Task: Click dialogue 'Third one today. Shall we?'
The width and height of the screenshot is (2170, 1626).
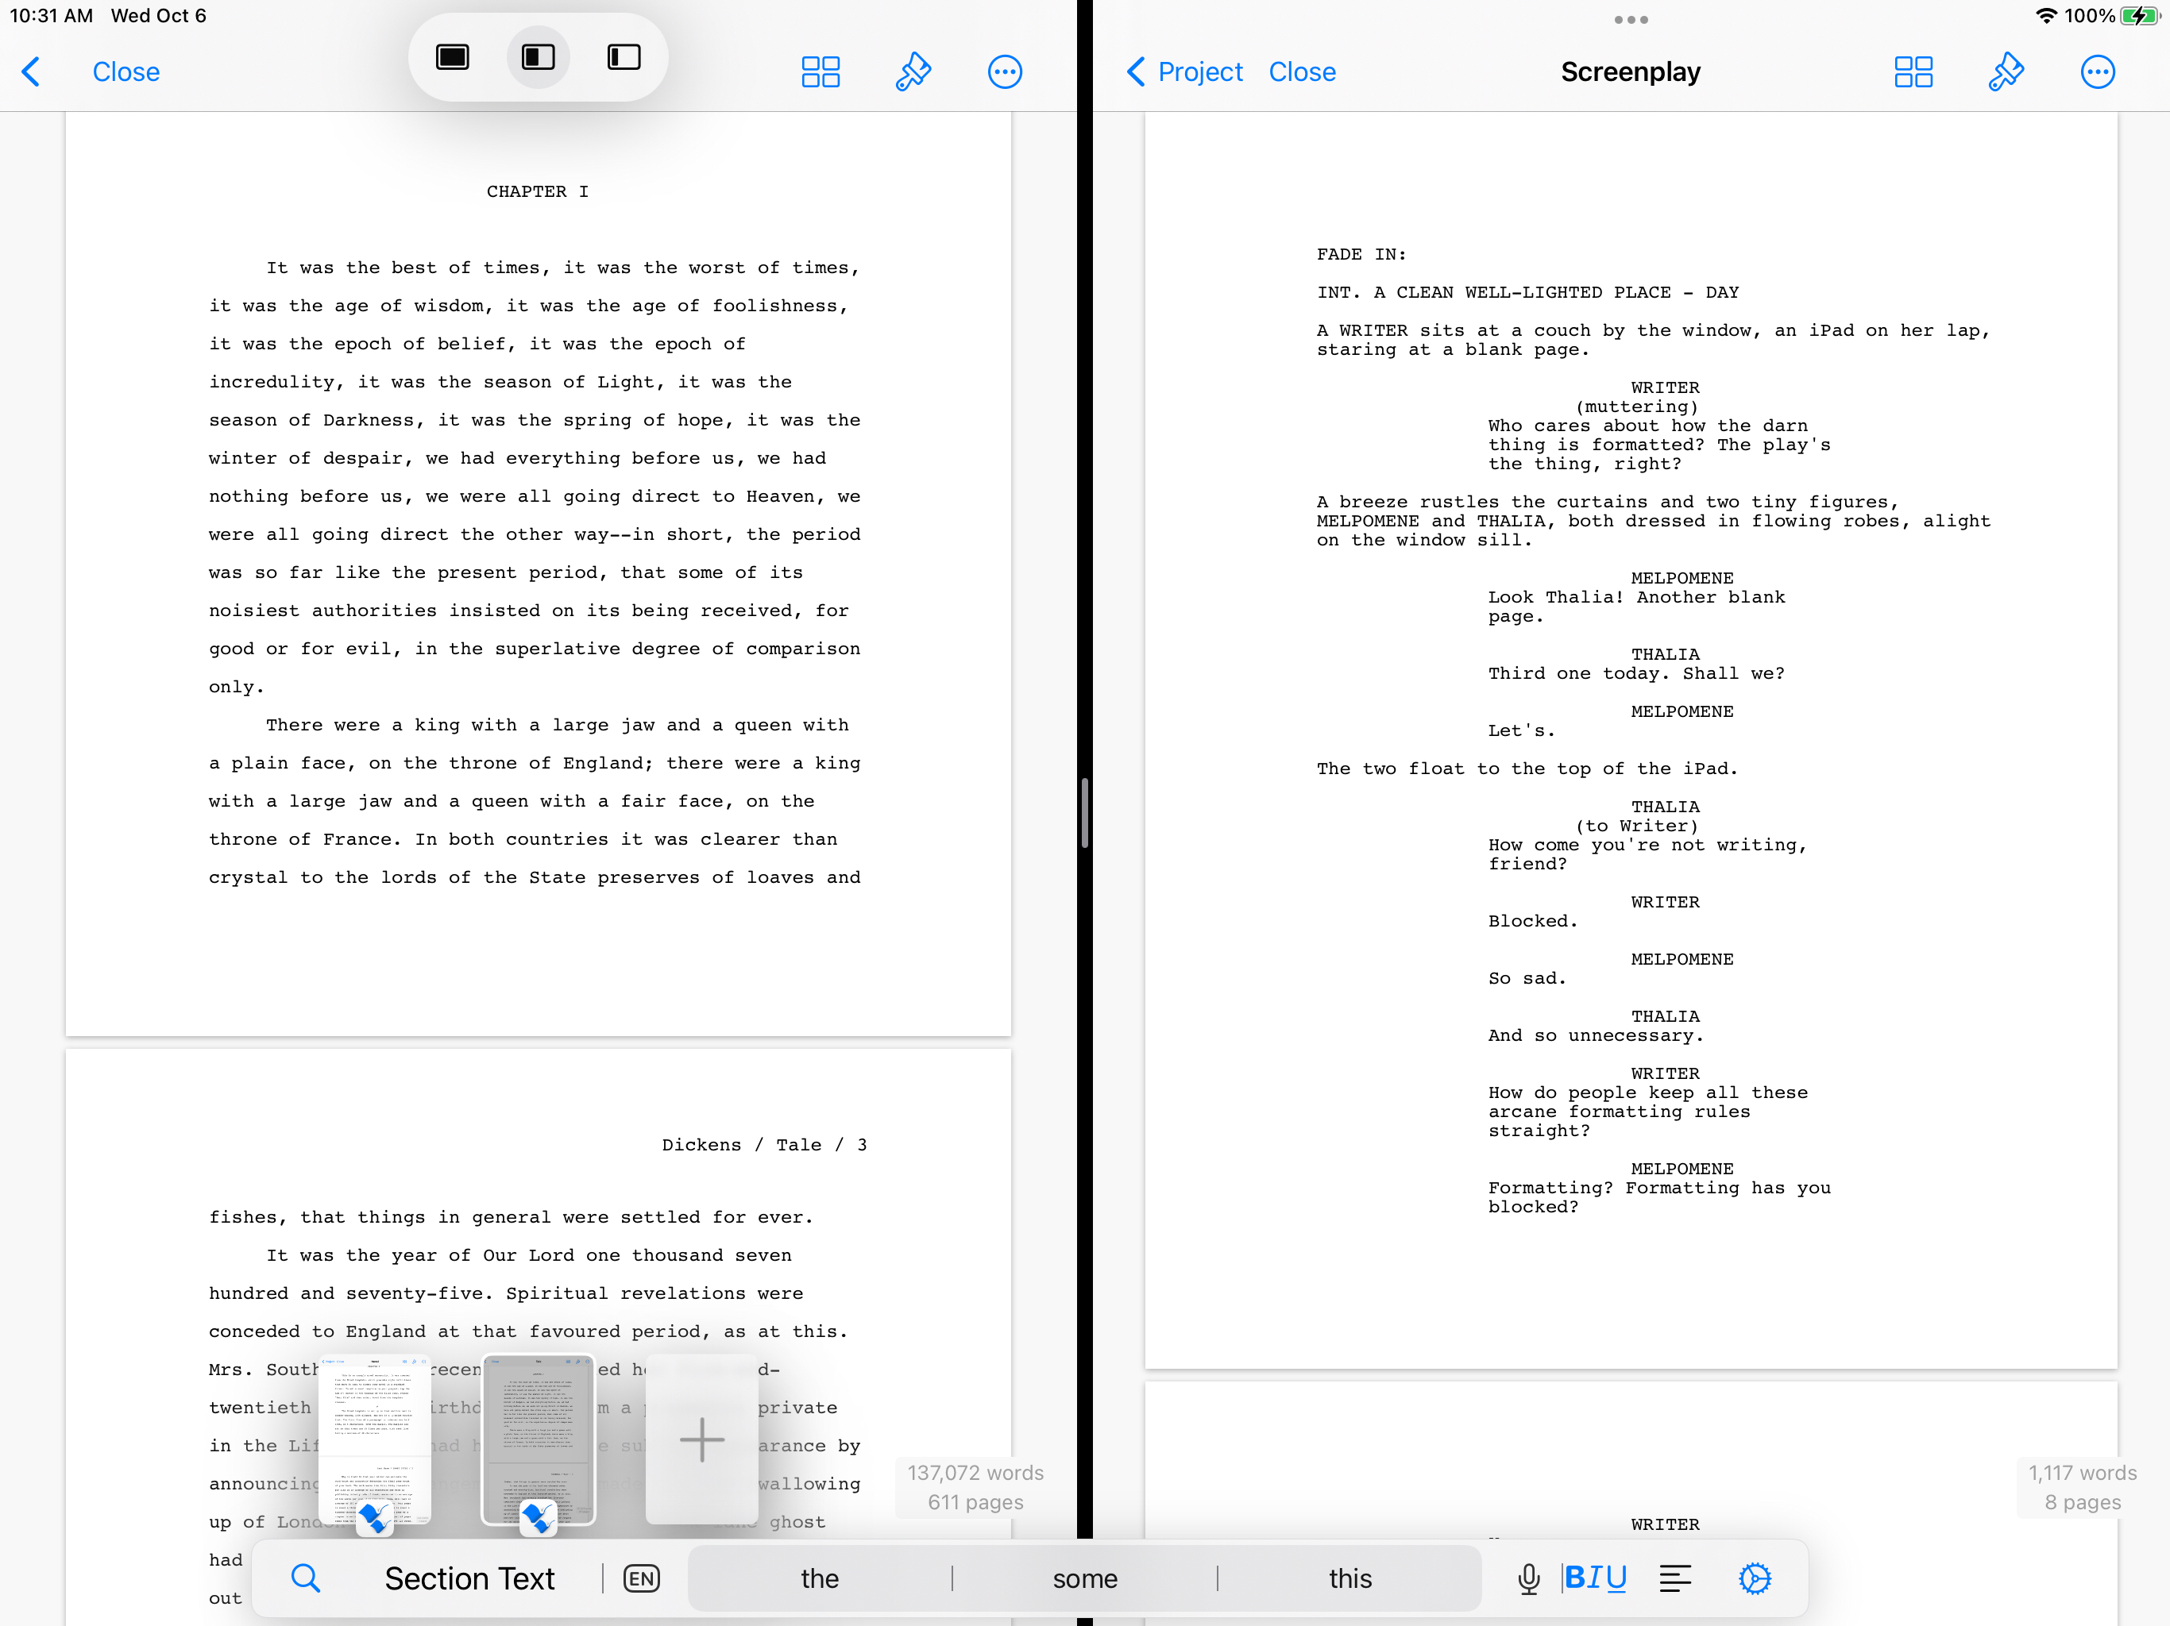Action: 1635,672
